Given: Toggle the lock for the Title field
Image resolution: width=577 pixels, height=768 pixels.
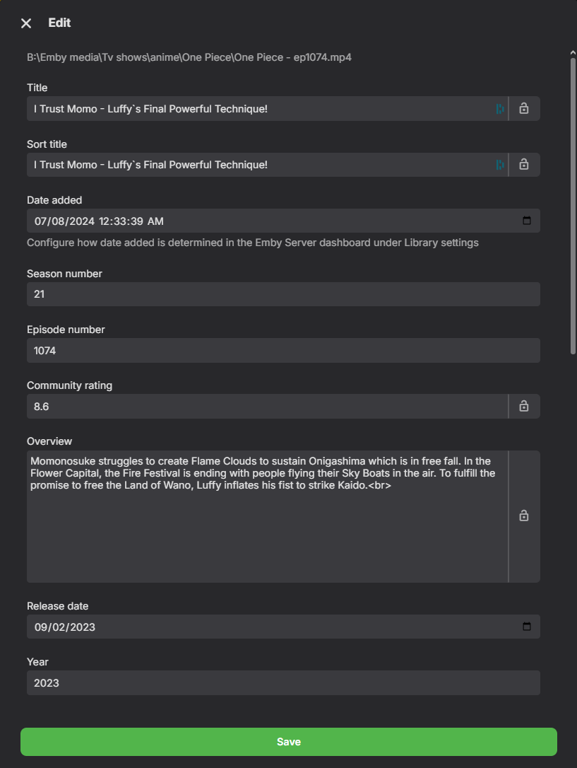Looking at the screenshot, I should tap(524, 108).
